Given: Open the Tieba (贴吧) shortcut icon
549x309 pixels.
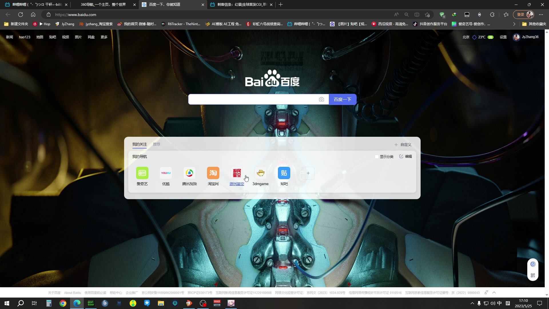Looking at the screenshot, I should 284,173.
